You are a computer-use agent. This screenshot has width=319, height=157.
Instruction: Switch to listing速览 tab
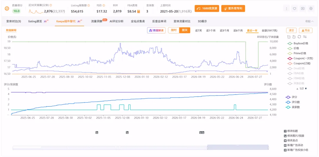pyautogui.click(x=39, y=21)
